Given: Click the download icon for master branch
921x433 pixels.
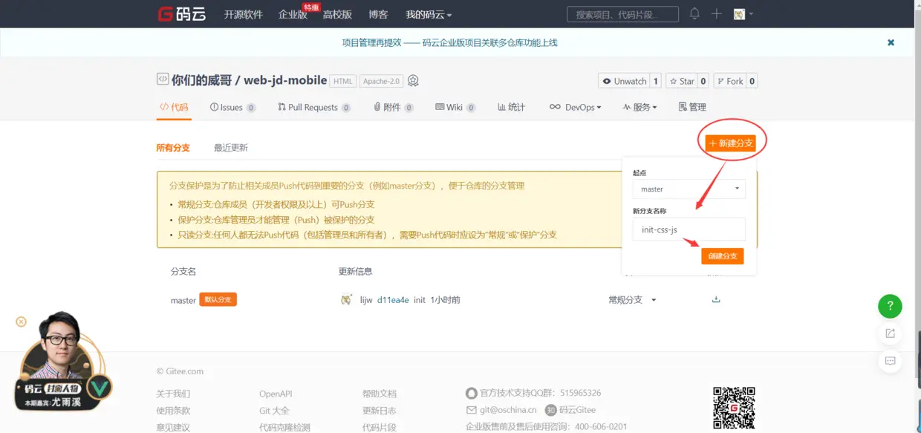Looking at the screenshot, I should click(x=716, y=299).
